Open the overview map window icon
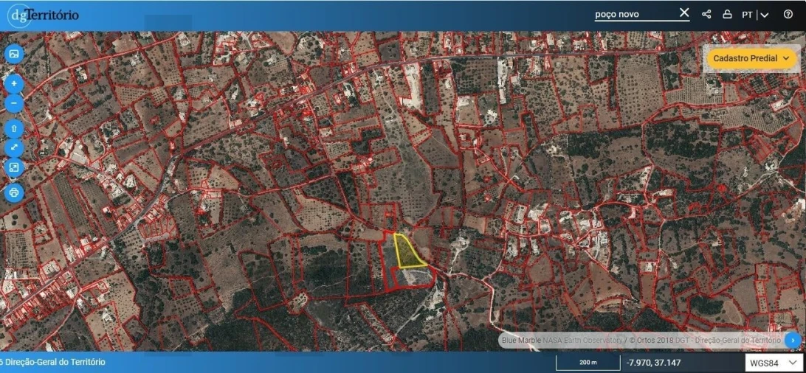 click(14, 168)
